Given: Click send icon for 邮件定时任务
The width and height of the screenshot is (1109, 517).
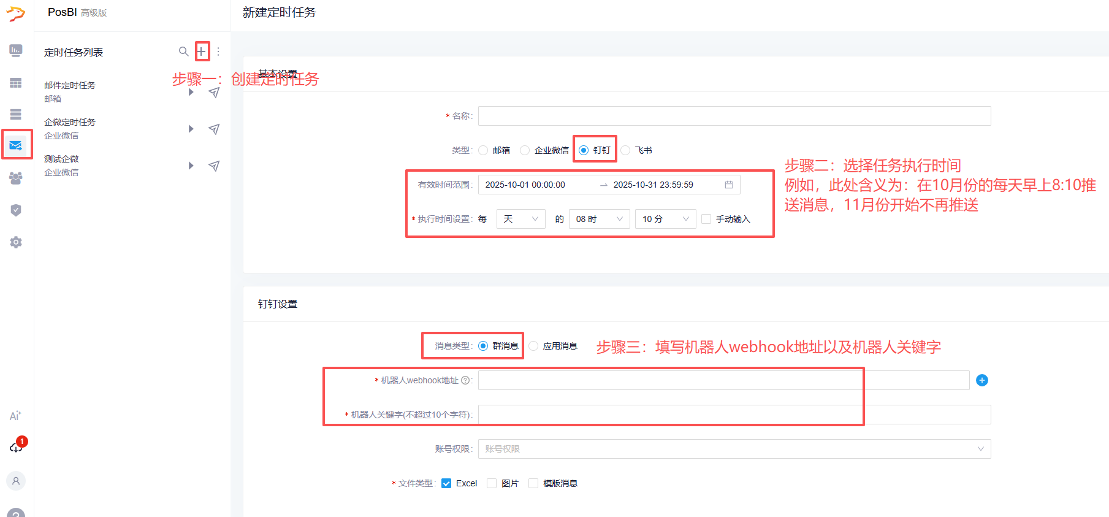Looking at the screenshot, I should coord(214,93).
